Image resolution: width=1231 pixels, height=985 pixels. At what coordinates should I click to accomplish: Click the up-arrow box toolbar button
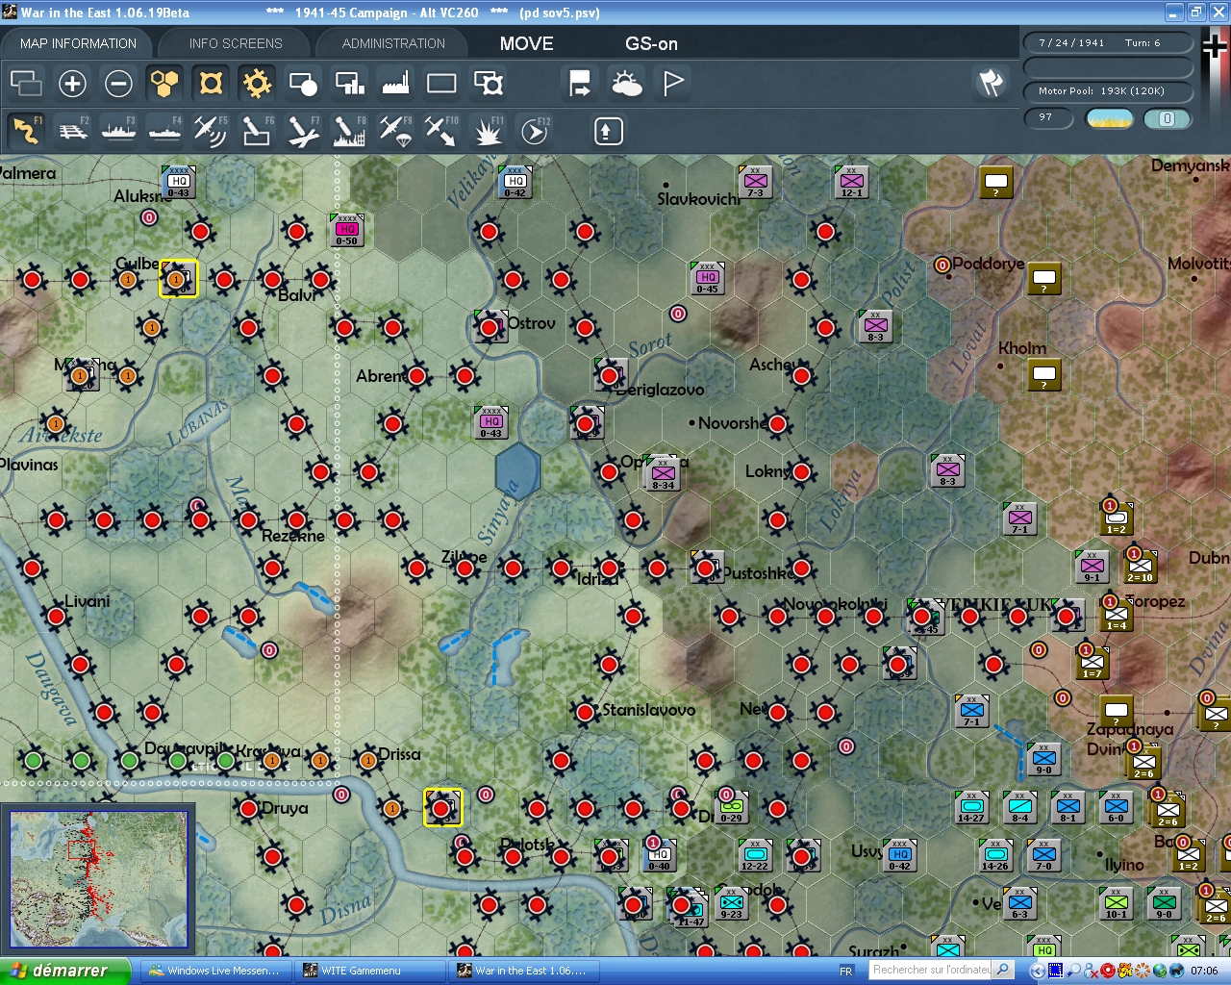608,131
